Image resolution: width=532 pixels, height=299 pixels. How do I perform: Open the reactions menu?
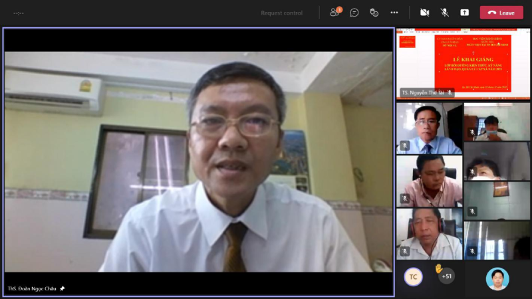[374, 13]
